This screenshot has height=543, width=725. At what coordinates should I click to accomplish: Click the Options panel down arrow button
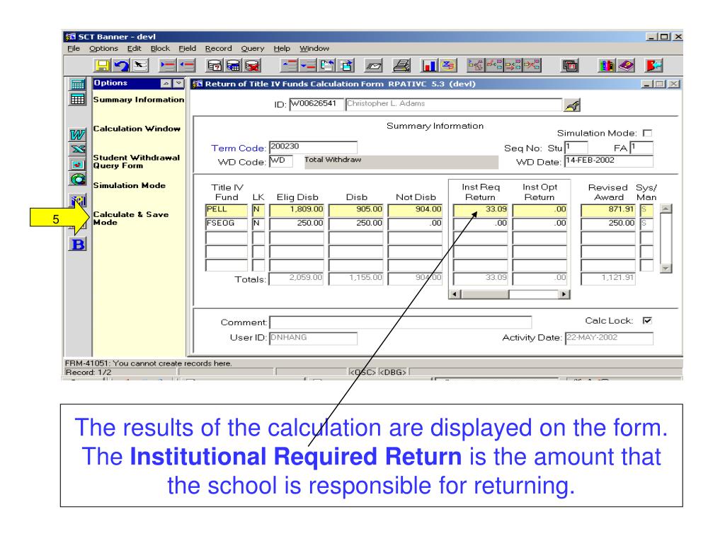pyautogui.click(x=178, y=83)
